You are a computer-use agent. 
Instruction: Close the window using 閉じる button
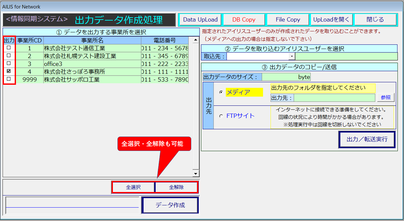point(375,20)
